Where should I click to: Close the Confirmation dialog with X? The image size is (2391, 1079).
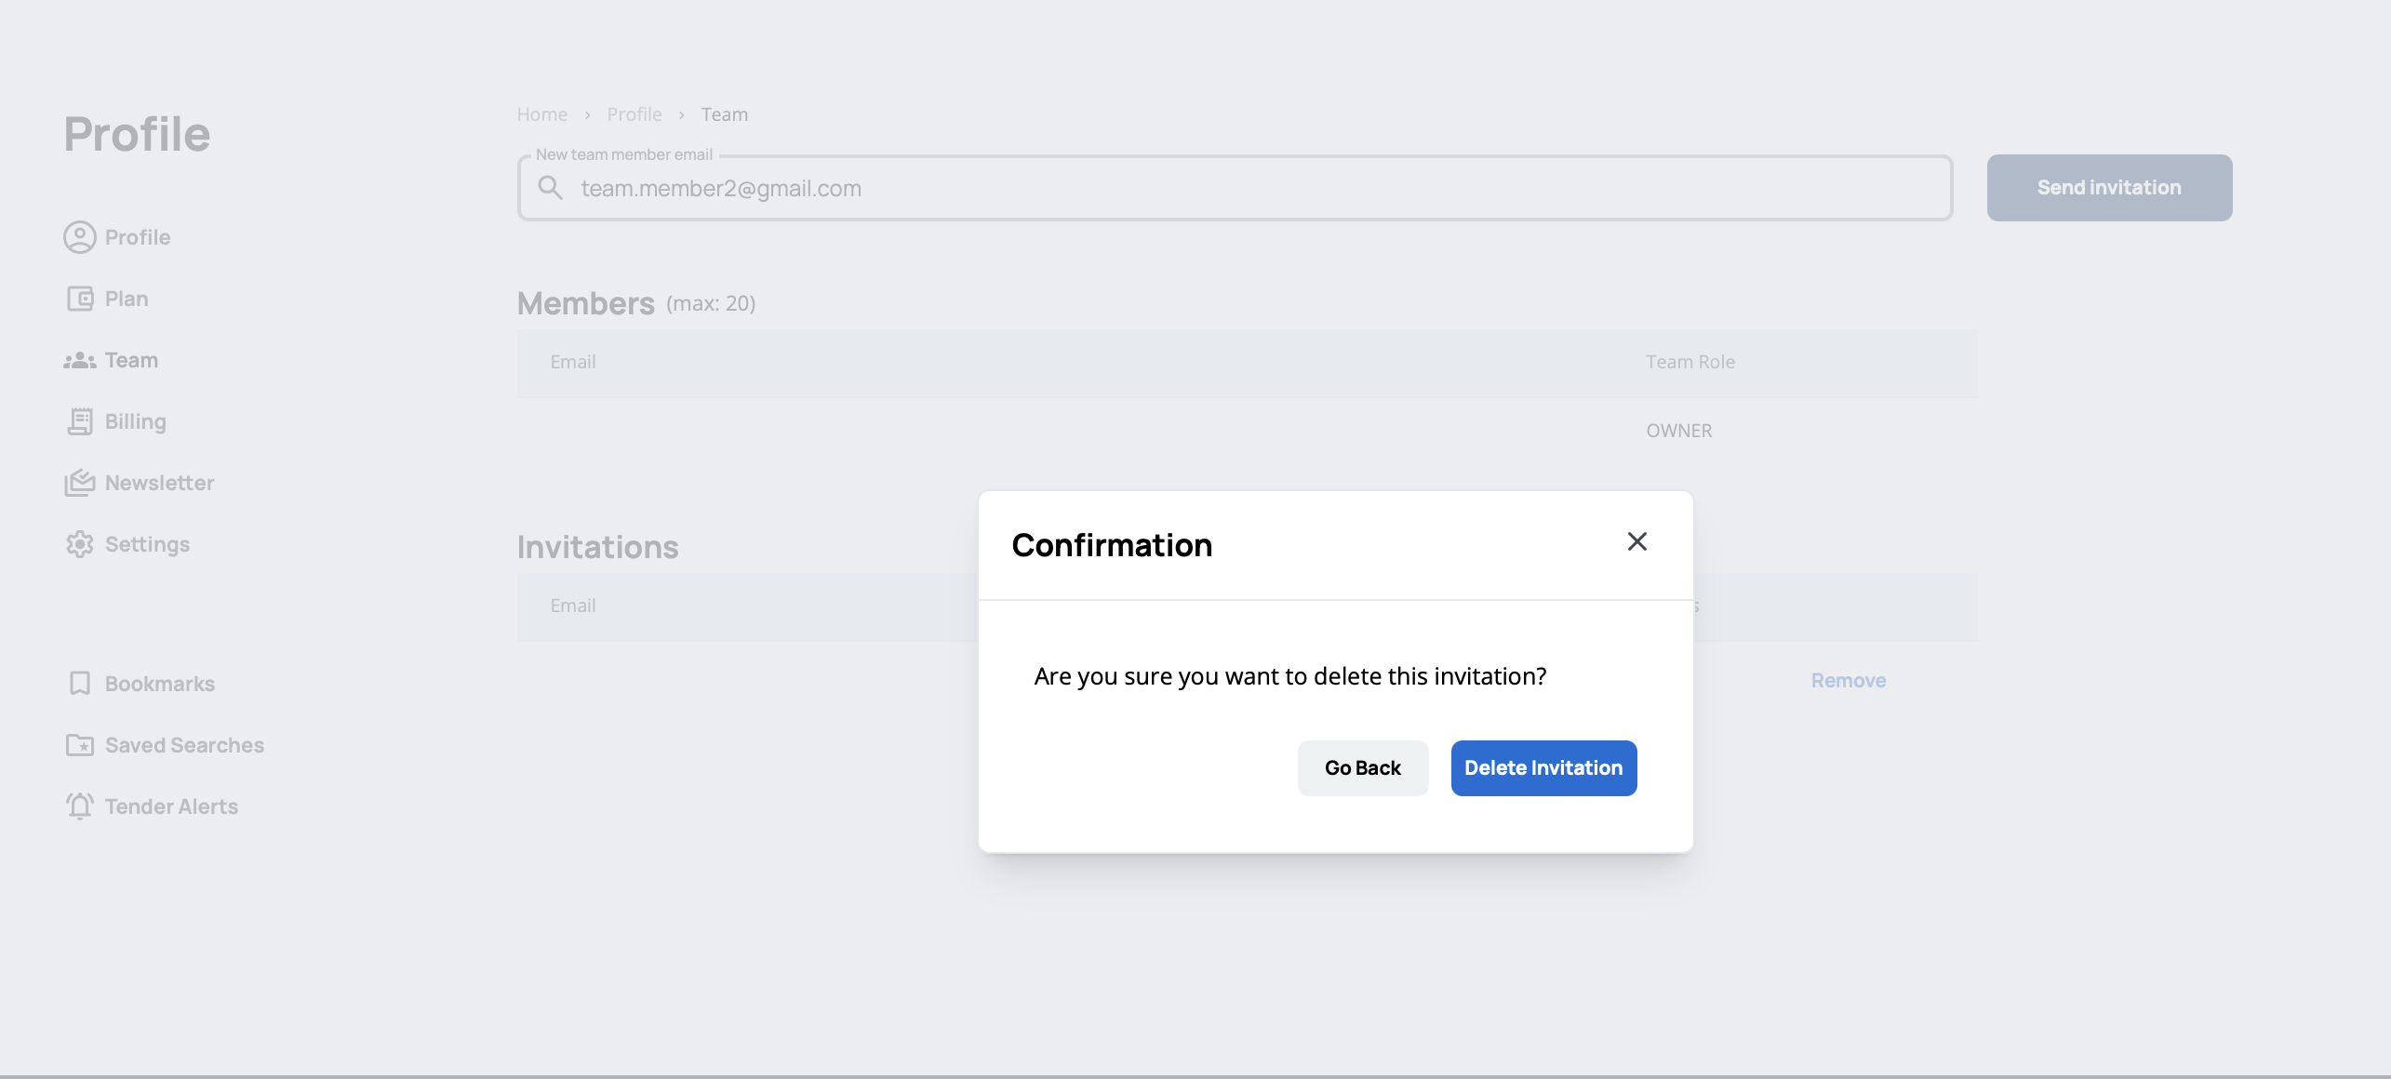(1636, 541)
